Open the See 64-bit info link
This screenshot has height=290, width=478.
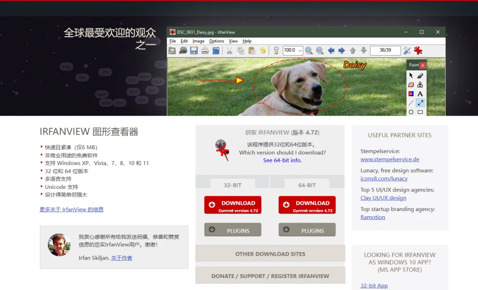pyautogui.click(x=282, y=160)
